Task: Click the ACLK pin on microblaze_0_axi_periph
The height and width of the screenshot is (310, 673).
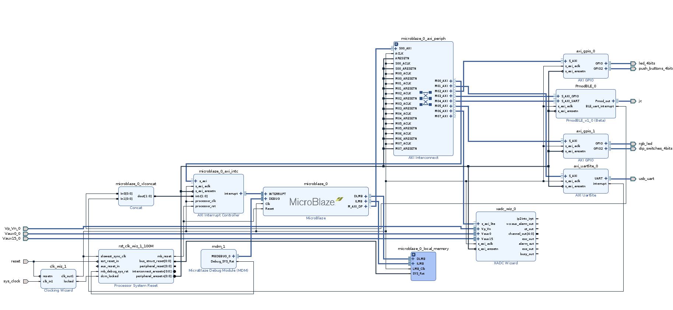Action: click(x=399, y=53)
